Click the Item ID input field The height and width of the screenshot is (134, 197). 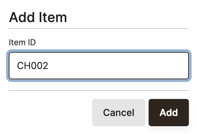coord(99,66)
